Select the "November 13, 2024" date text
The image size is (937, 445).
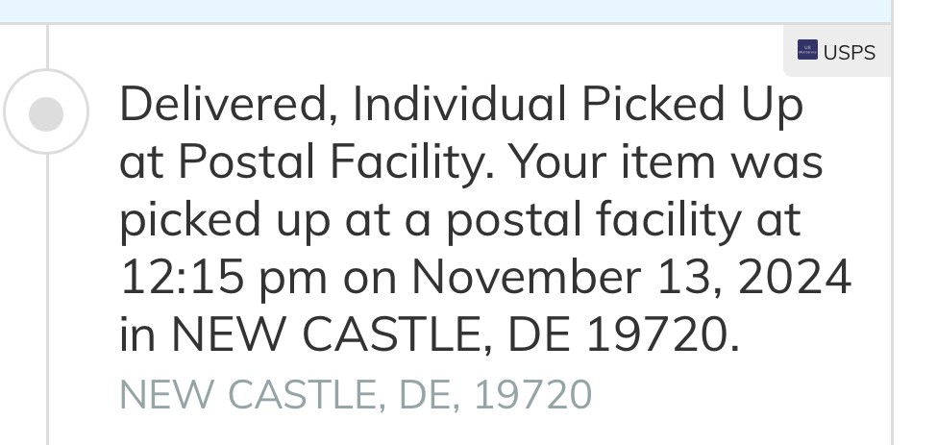631,278
